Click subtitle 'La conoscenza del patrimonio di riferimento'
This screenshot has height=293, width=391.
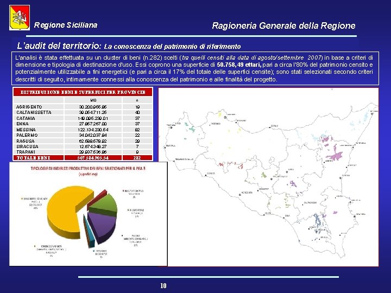coord(172,47)
